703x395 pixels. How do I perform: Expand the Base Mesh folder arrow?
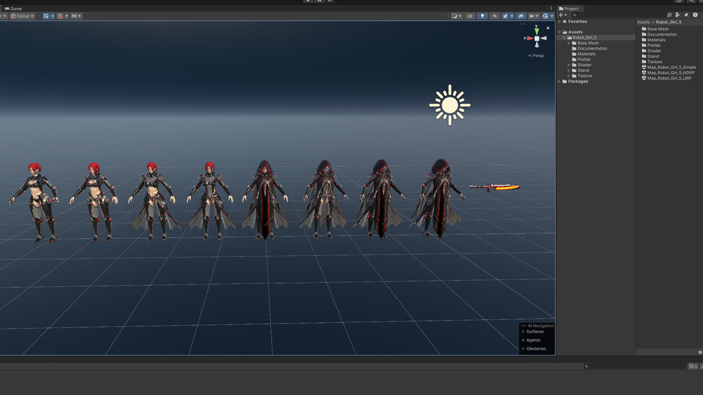pos(569,43)
